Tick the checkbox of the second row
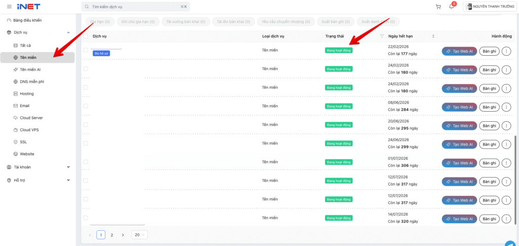This screenshot has height=246, width=519. (x=86, y=68)
